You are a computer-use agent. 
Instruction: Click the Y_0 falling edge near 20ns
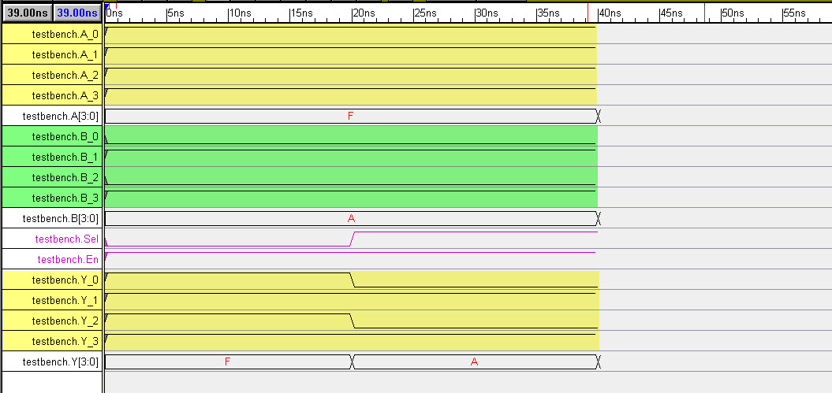(353, 280)
